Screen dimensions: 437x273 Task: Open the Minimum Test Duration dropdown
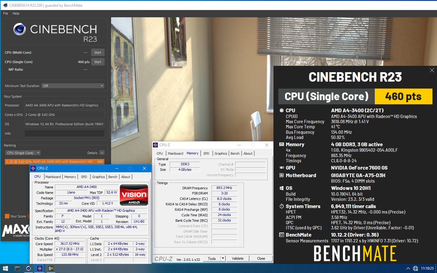[73, 86]
